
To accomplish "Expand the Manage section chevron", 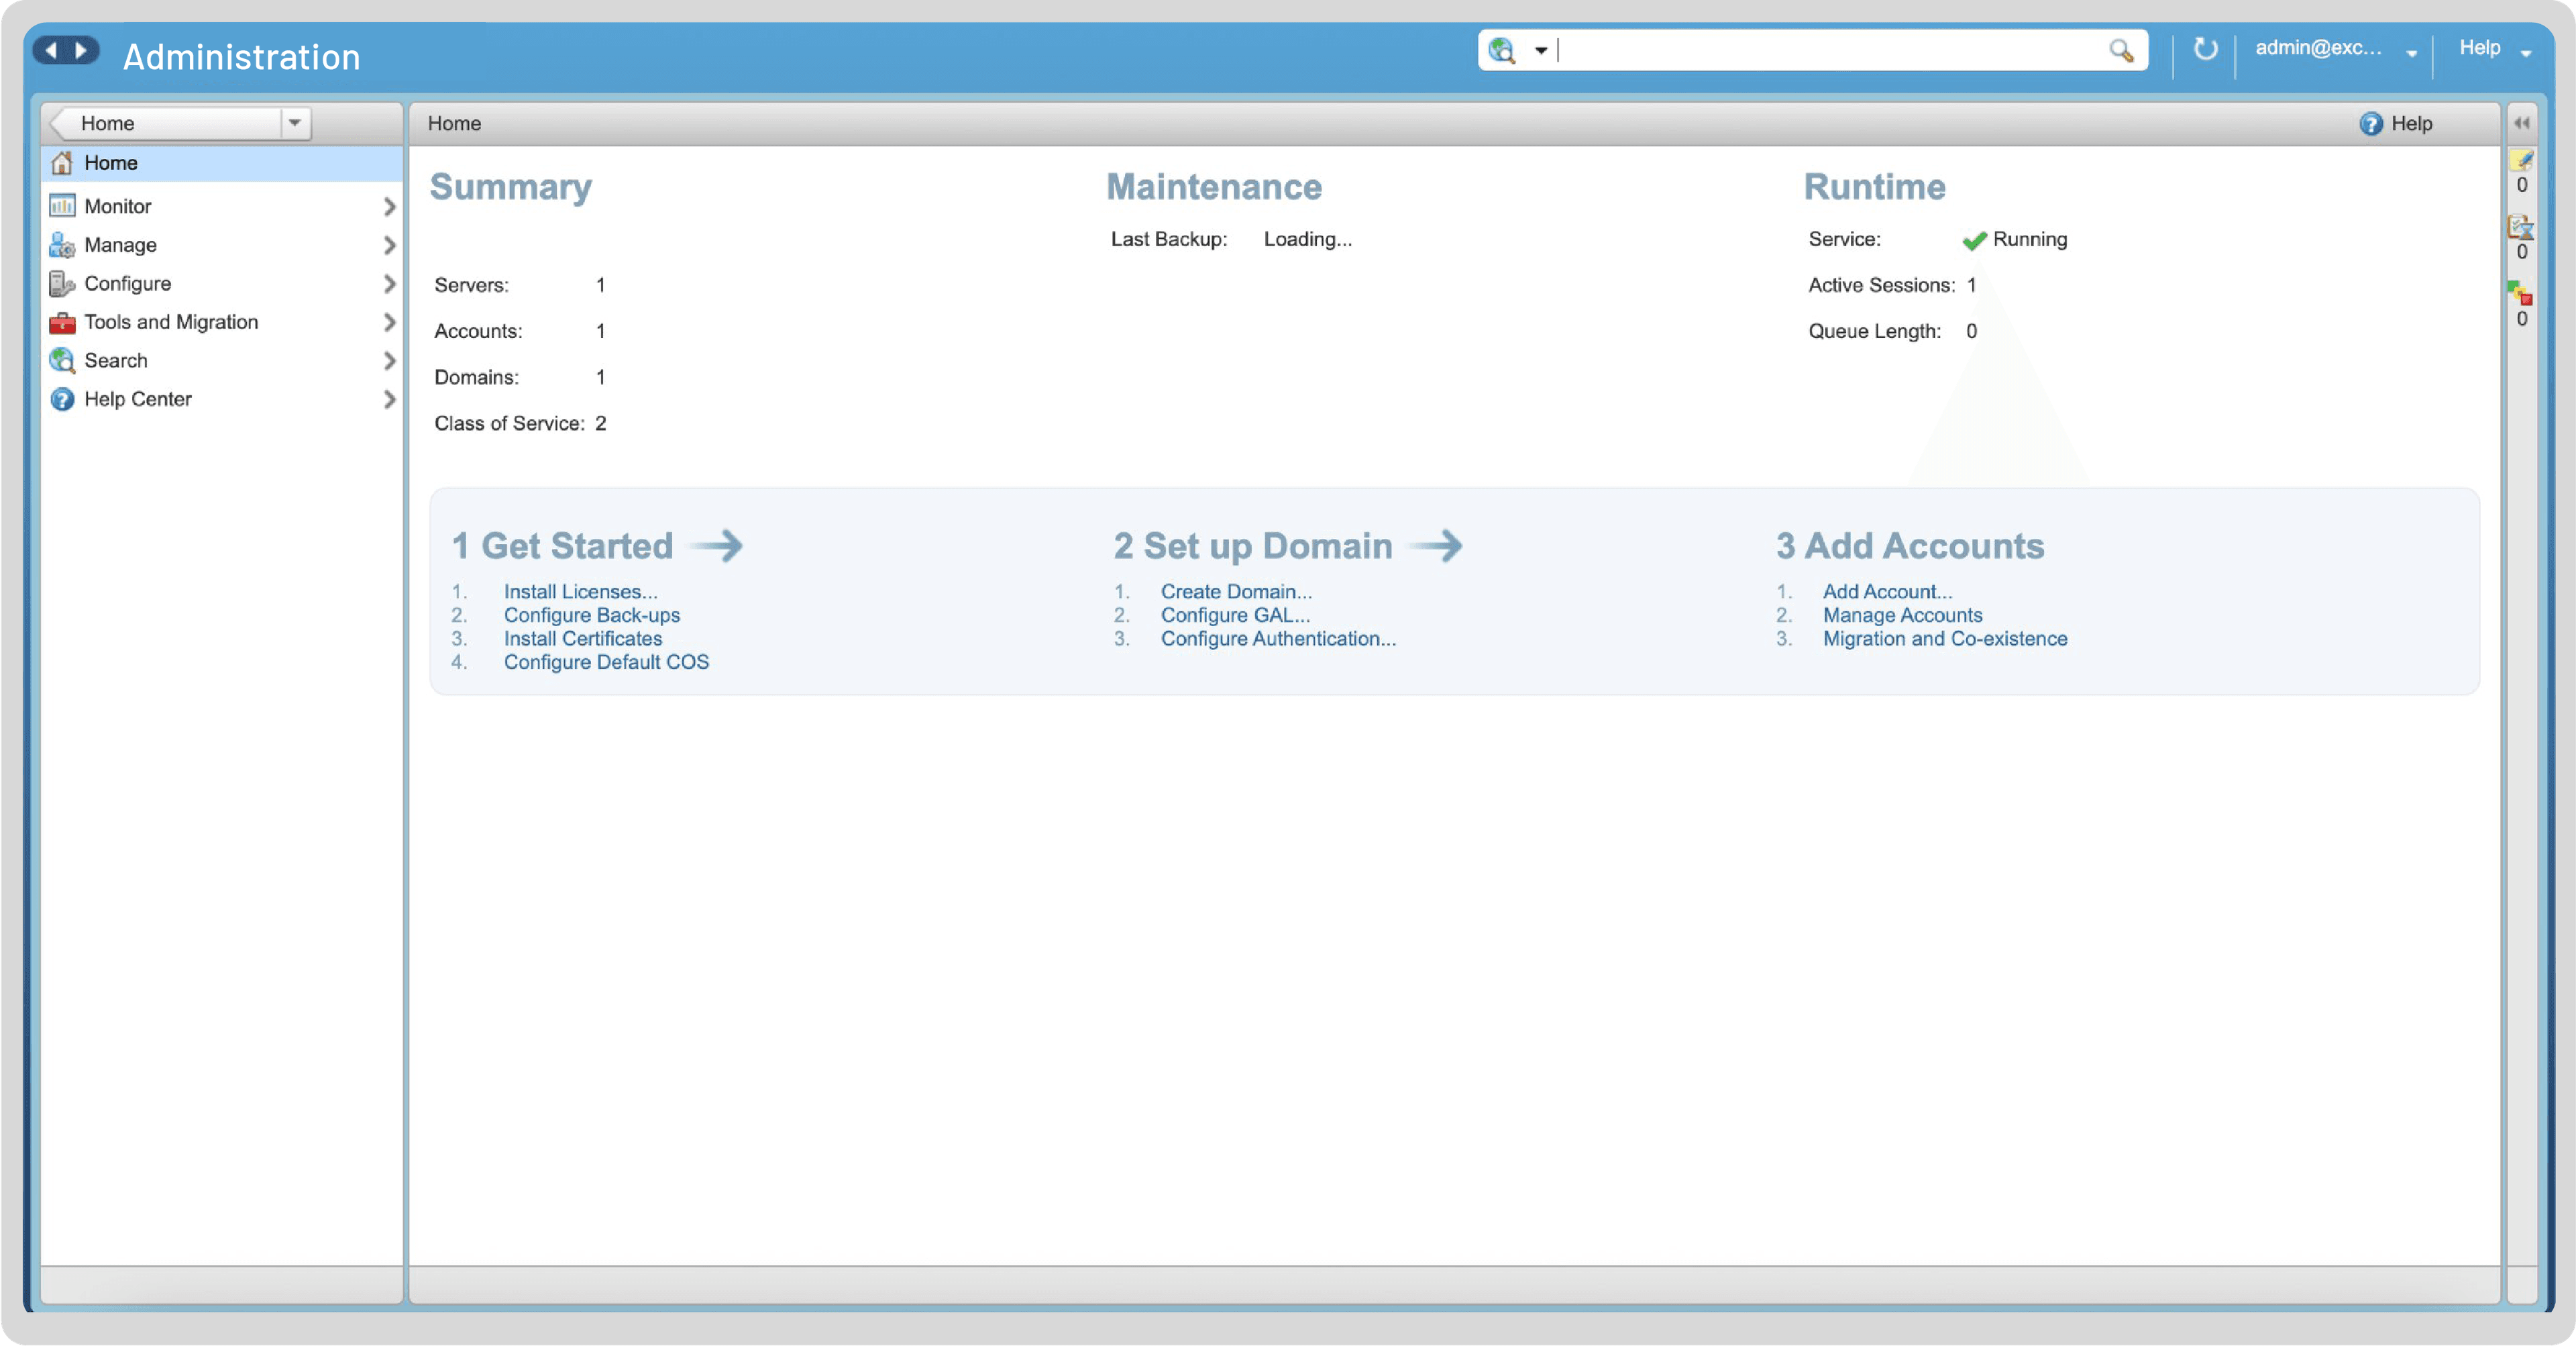I will click(x=390, y=245).
